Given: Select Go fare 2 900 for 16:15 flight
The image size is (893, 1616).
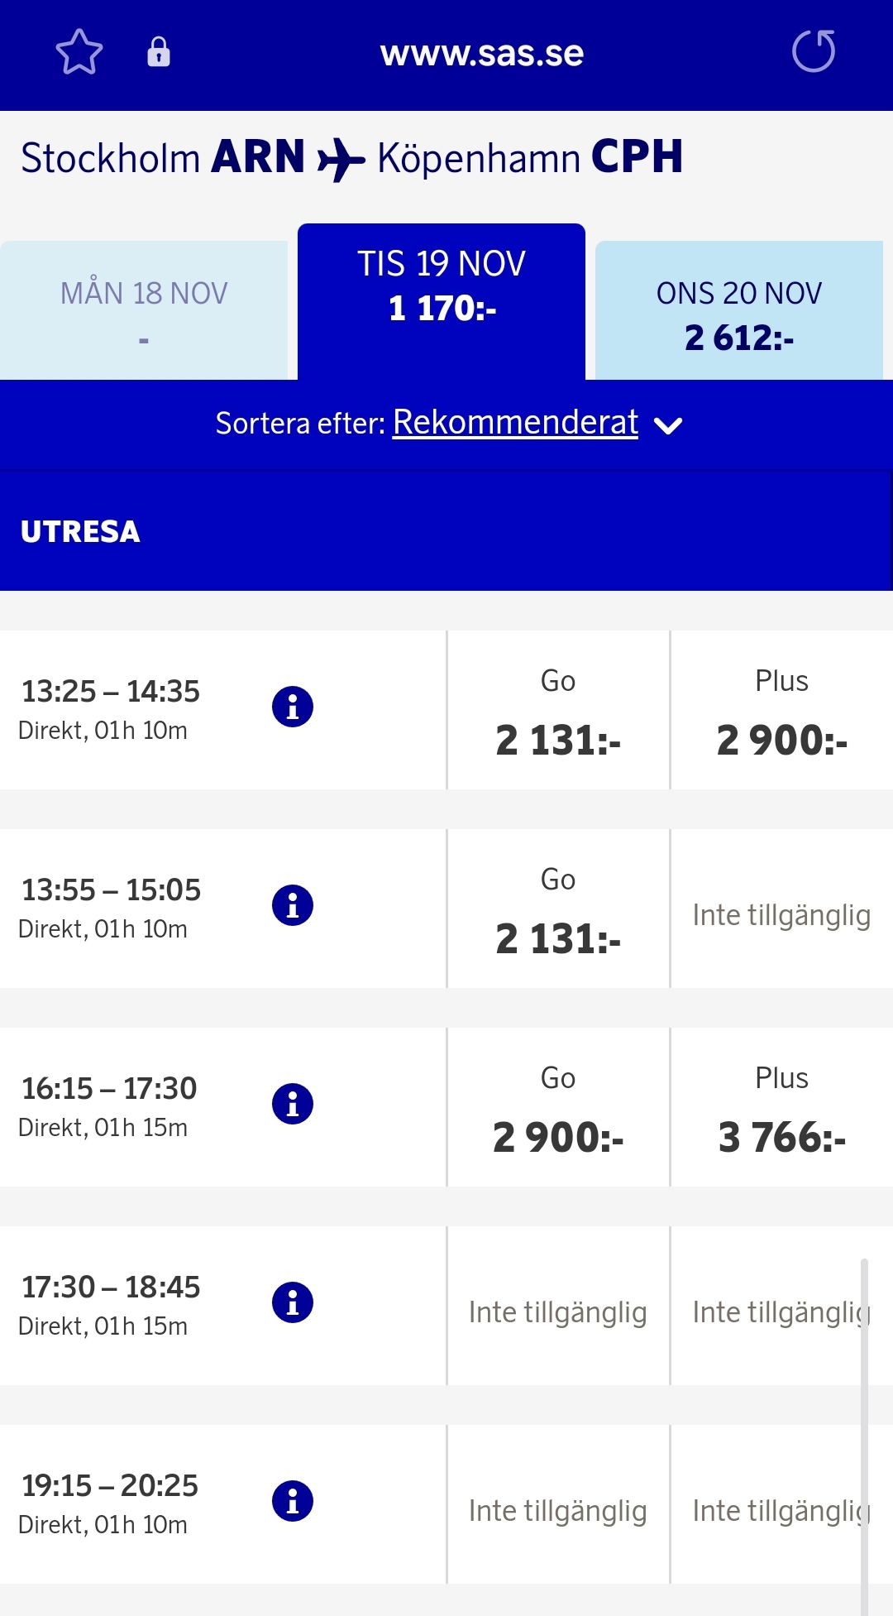Looking at the screenshot, I should click(558, 1109).
